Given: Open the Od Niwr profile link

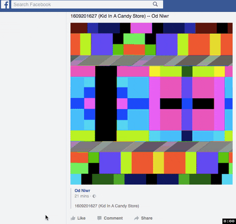Looking at the screenshot, I should [82, 191].
